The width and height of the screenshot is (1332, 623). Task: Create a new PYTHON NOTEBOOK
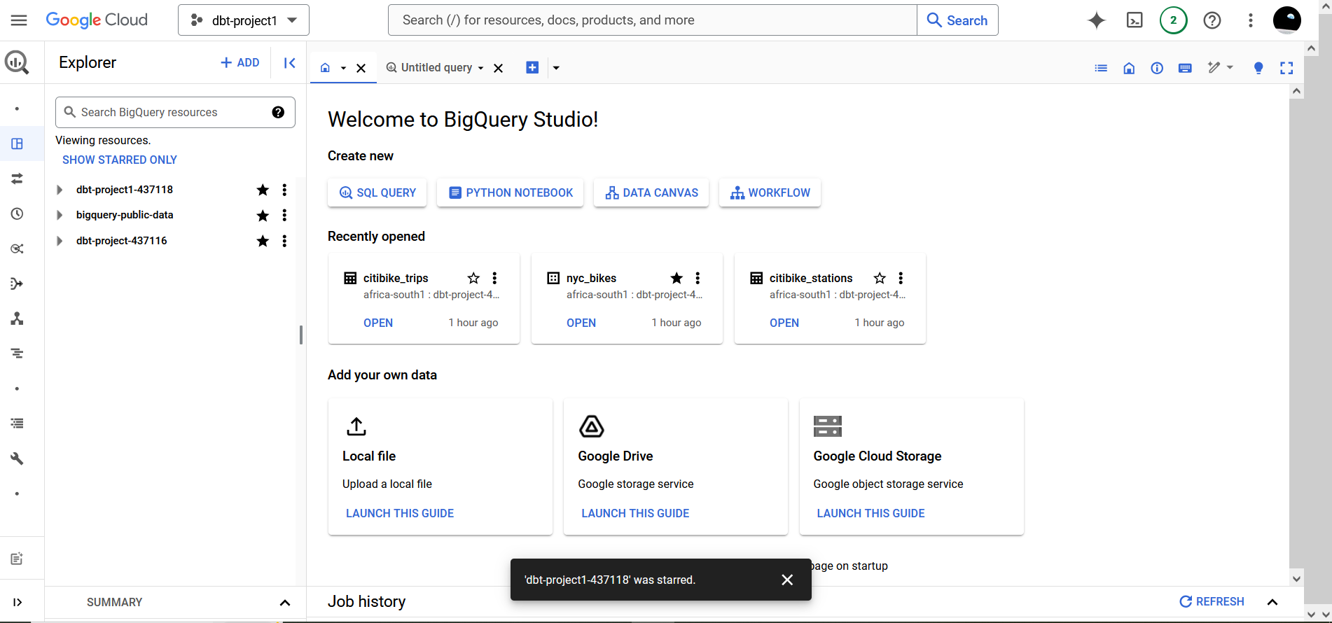click(511, 192)
